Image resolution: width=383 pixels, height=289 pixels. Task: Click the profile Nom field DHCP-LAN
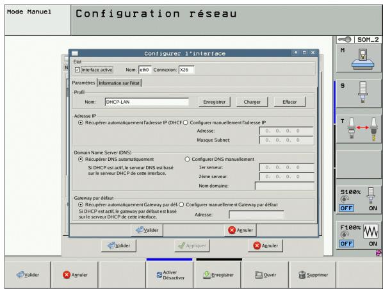(147, 102)
